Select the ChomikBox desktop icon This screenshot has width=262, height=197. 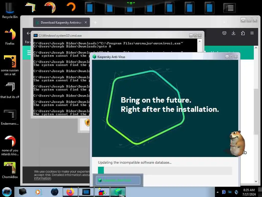10,170
